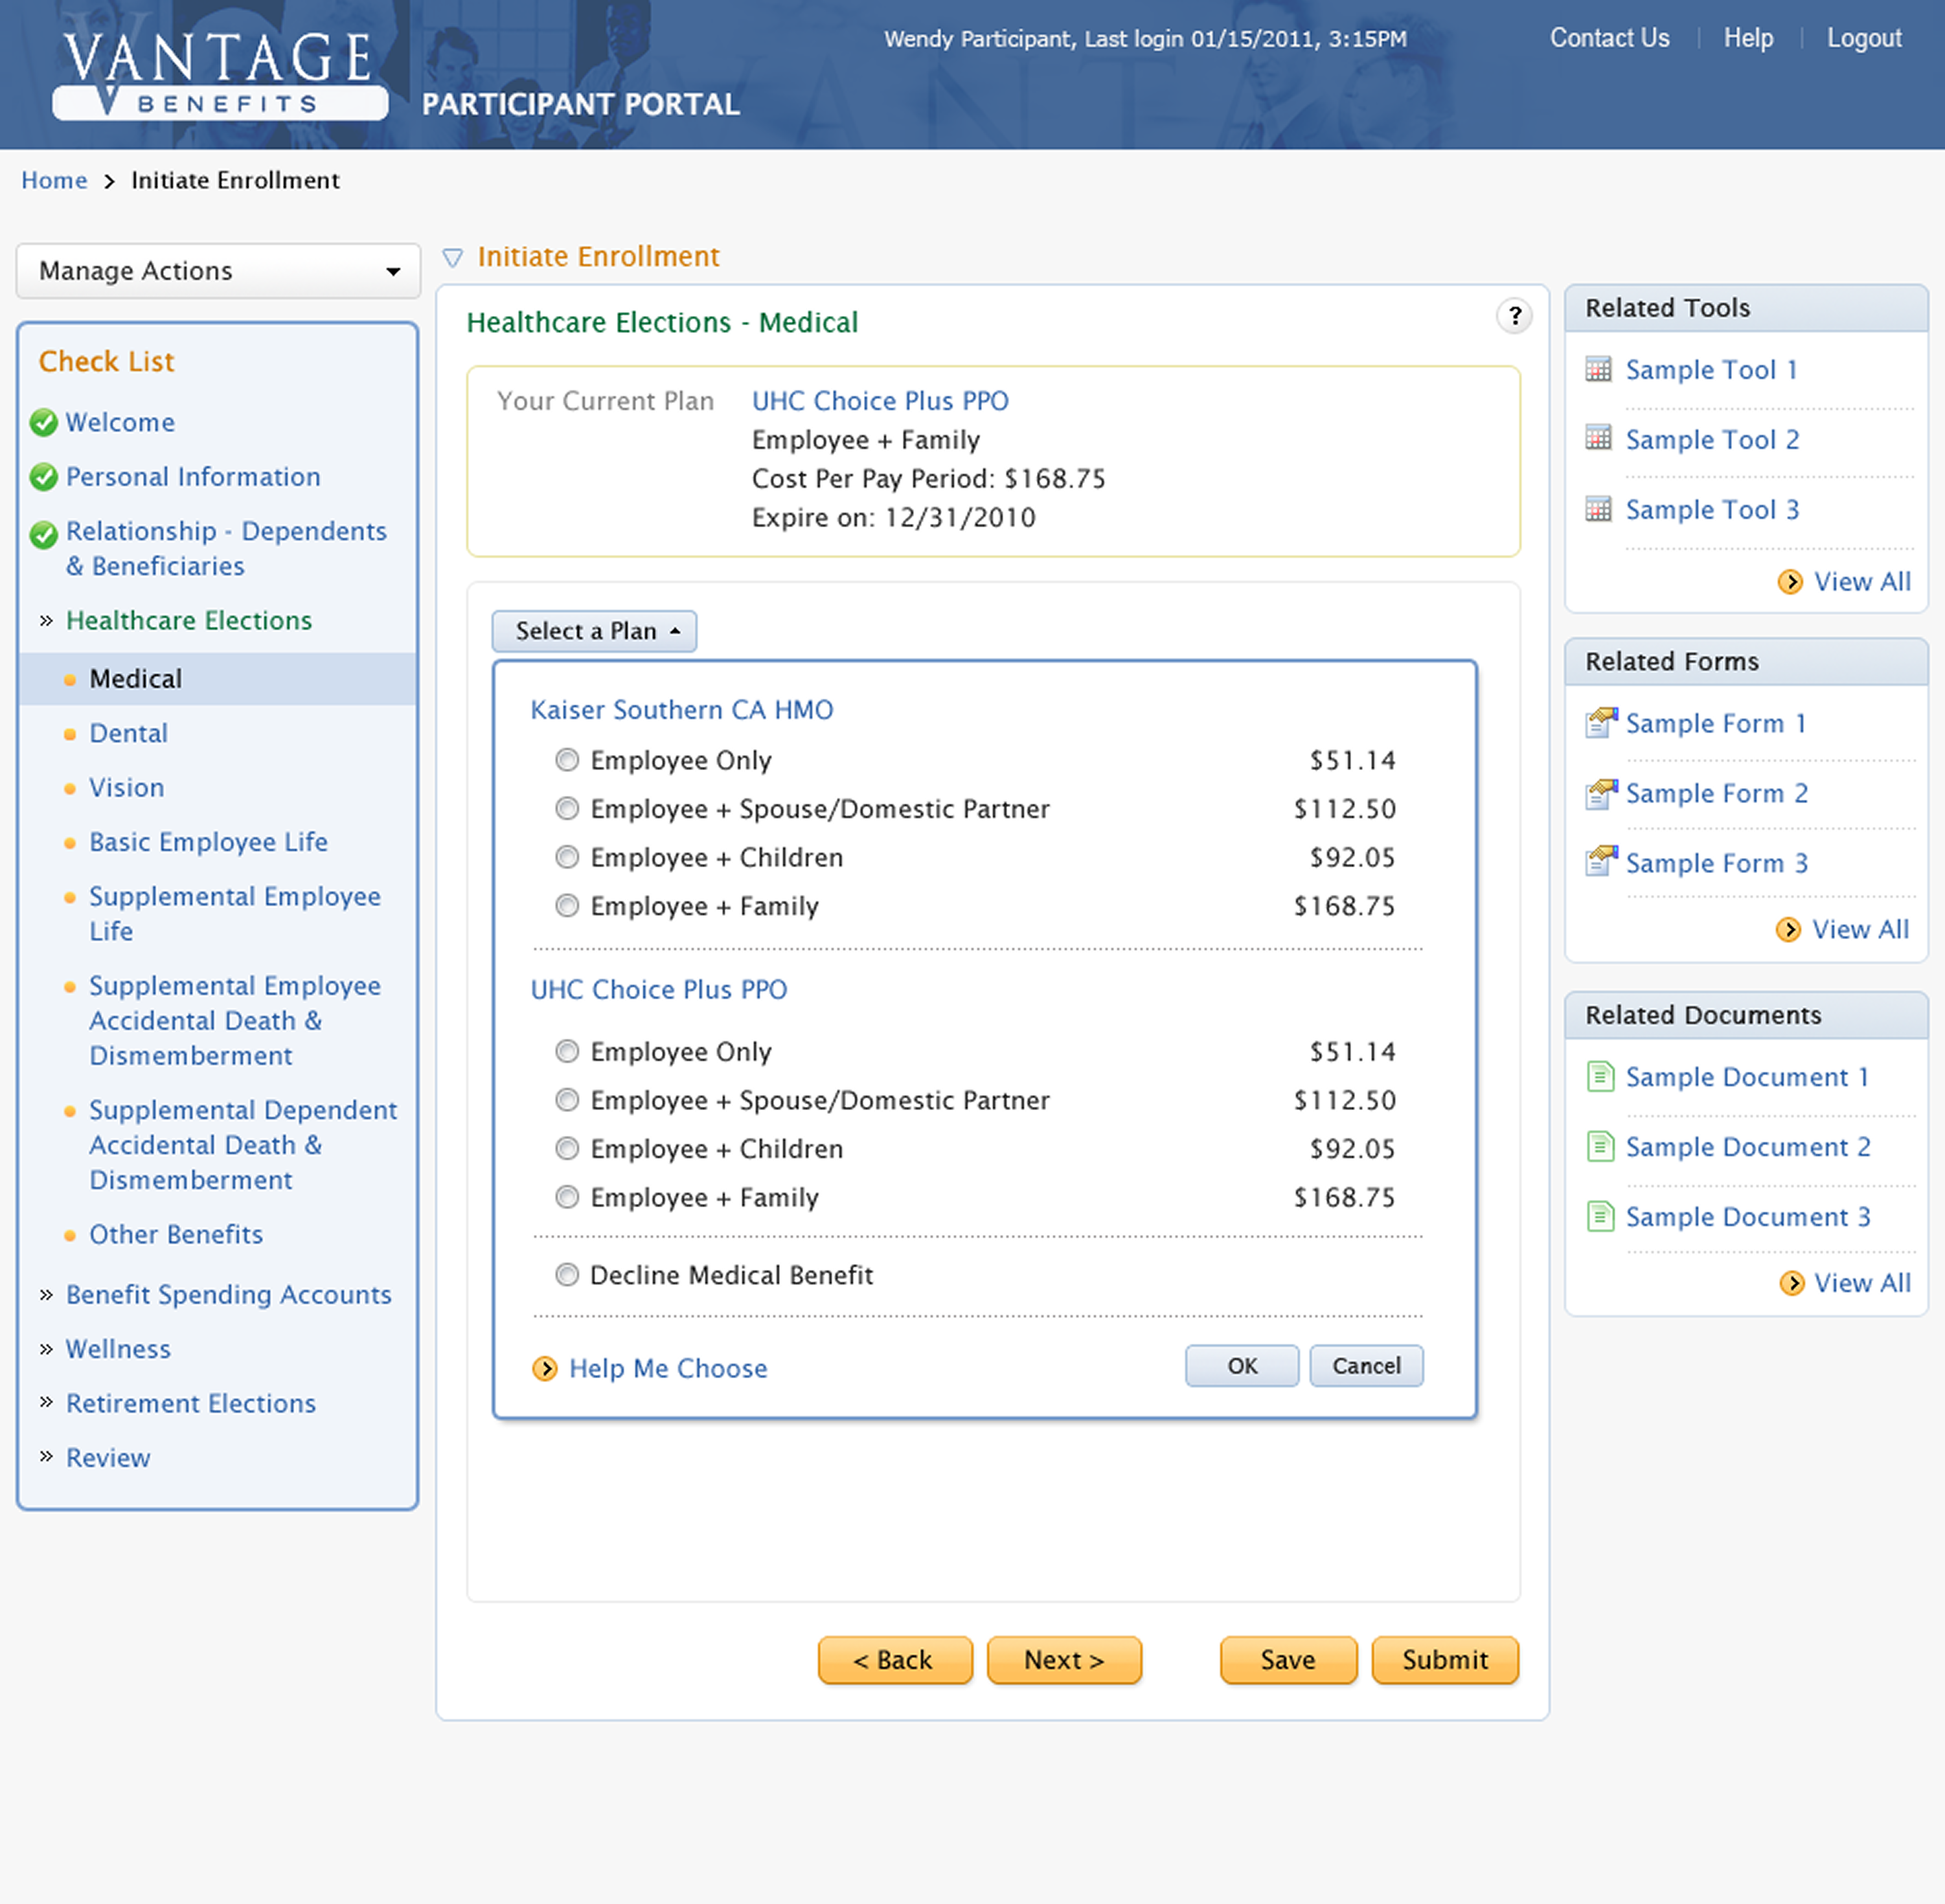Open Dental in the check list
This screenshot has width=1945, height=1904.
[128, 733]
